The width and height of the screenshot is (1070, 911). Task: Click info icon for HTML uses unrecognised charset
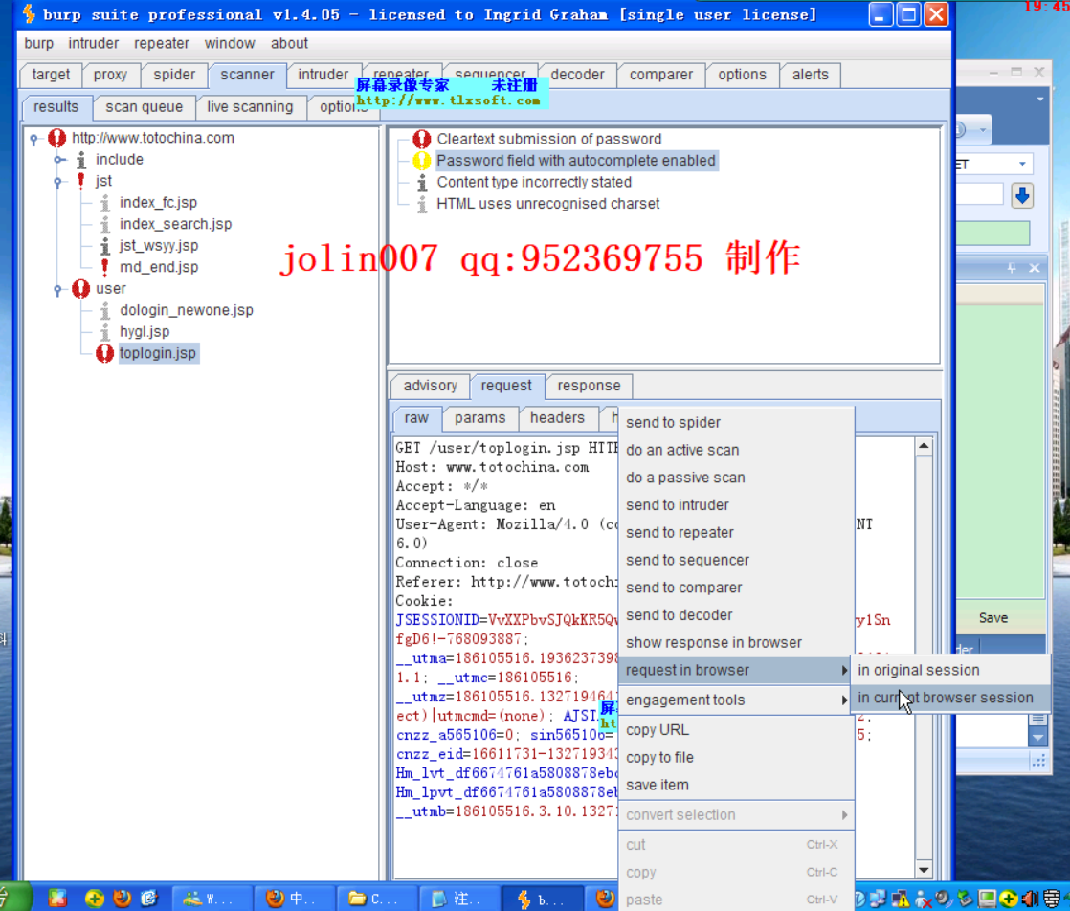tap(422, 204)
